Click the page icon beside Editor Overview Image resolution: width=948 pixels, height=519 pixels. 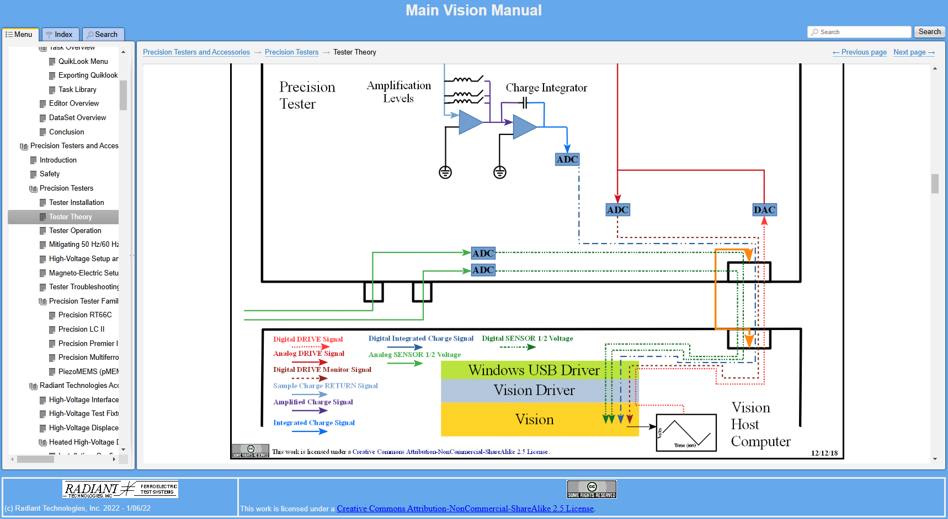(x=43, y=104)
